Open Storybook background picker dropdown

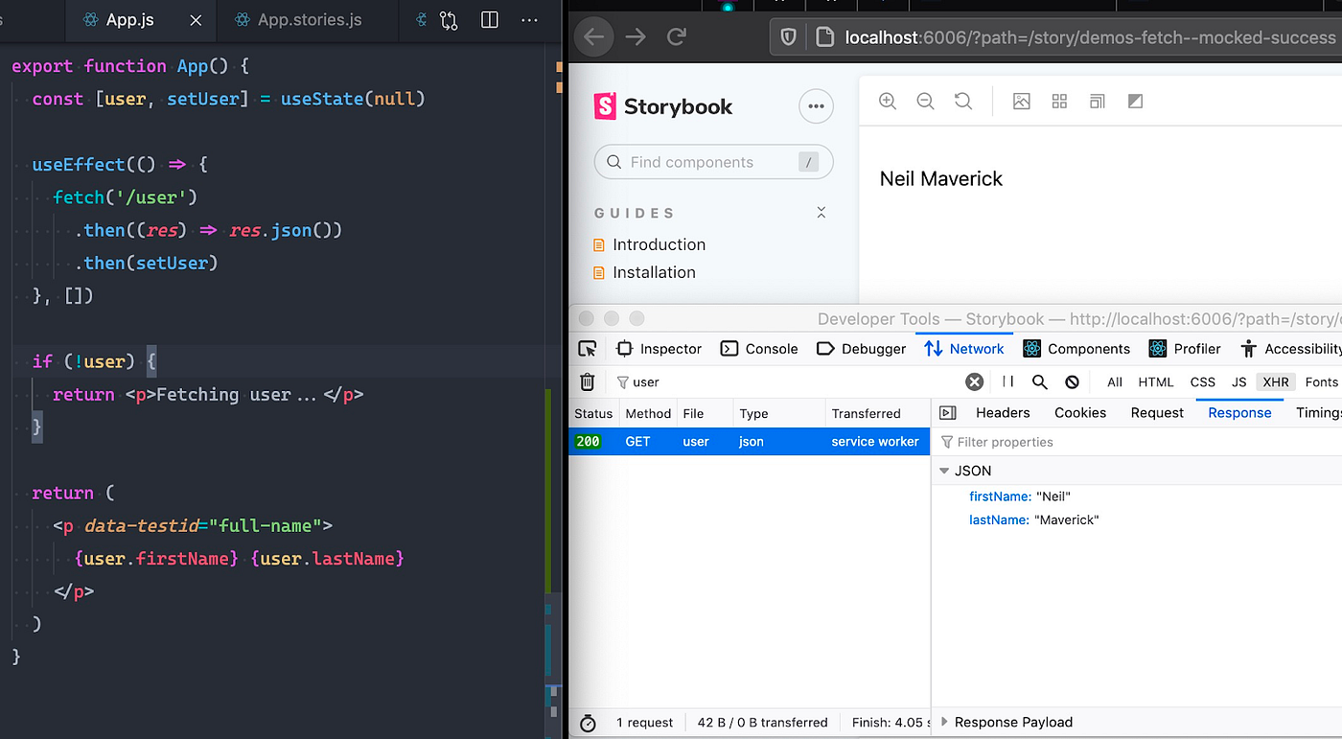click(1022, 101)
